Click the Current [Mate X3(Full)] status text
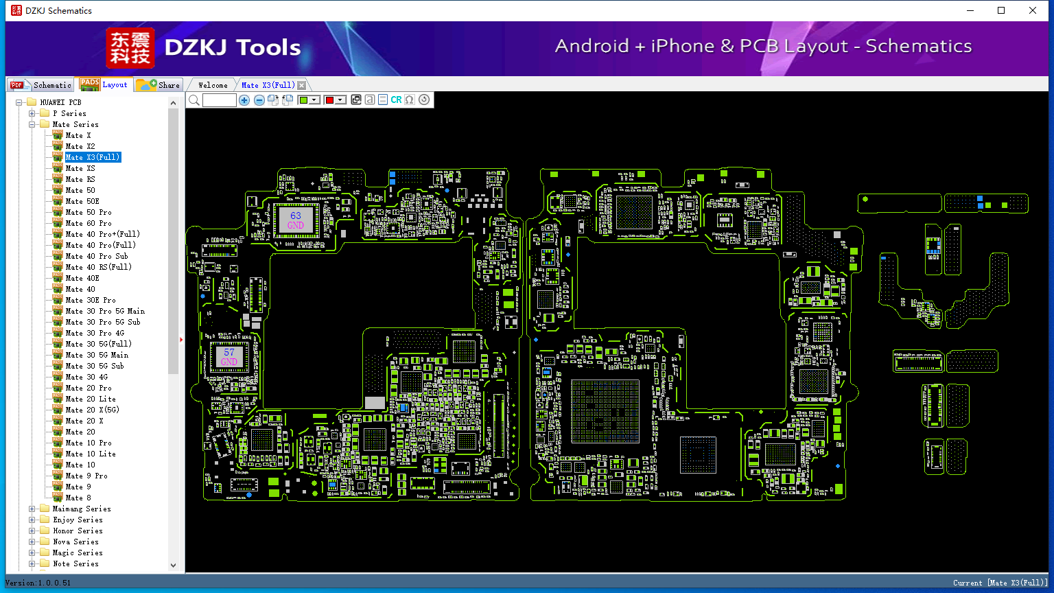Viewport: 1054px width, 593px height. pos(1000,583)
